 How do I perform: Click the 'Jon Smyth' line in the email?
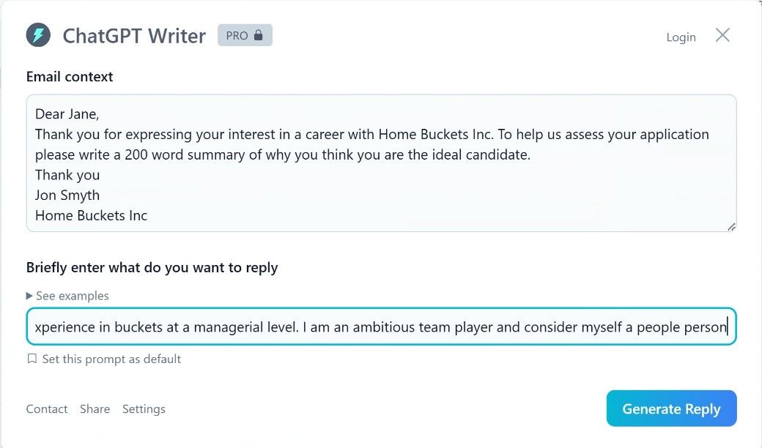pyautogui.click(x=67, y=195)
